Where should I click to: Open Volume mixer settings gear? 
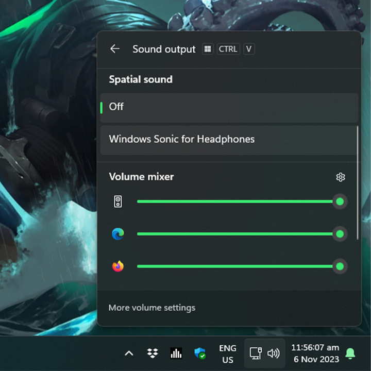[341, 177]
